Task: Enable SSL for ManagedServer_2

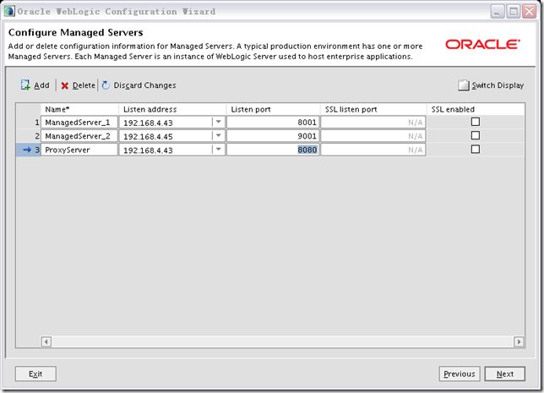Action: [x=476, y=135]
